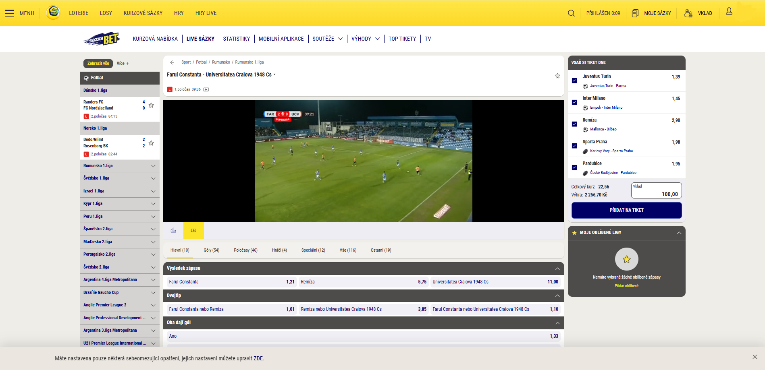Click the Vklad stake input field
Viewport: 765px width, 370px height.
click(x=656, y=190)
